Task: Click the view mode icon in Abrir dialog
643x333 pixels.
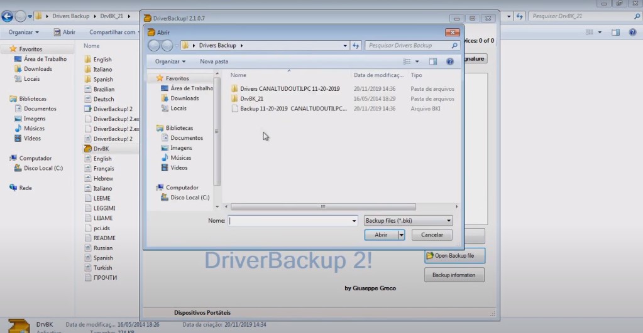Action: pyautogui.click(x=407, y=61)
